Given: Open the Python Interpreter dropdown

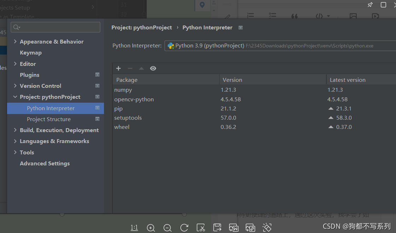Looking at the screenshot, I should pos(280,46).
